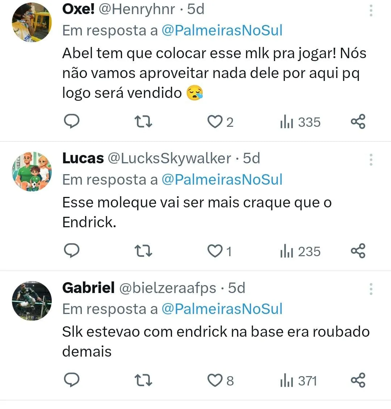The height and width of the screenshot is (409, 391).
Task: Like the tweet with 2 likes
Action: (x=220, y=122)
